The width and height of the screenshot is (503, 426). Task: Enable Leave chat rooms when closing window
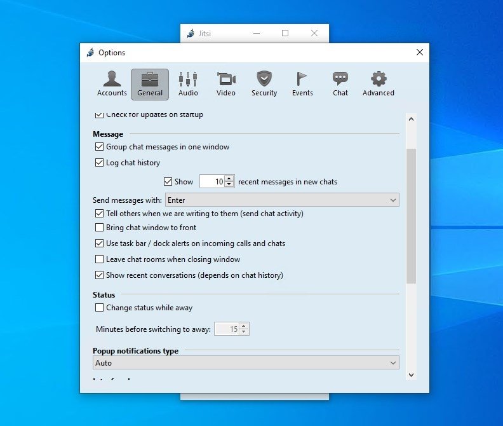pos(99,259)
